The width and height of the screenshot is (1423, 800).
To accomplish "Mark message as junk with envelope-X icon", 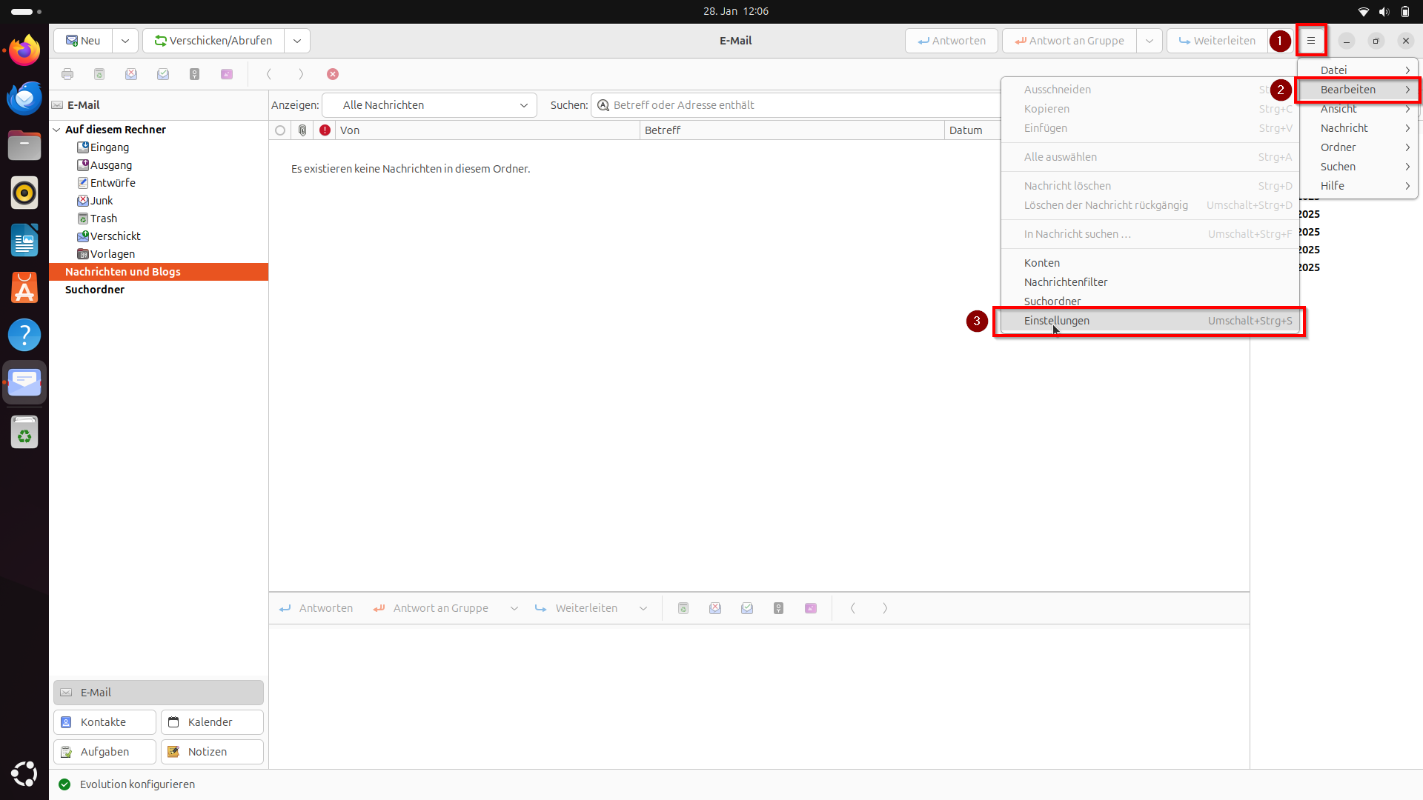I will coord(131,73).
